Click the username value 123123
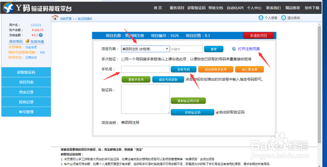Screen dimensions: 327x167 click(36, 25)
